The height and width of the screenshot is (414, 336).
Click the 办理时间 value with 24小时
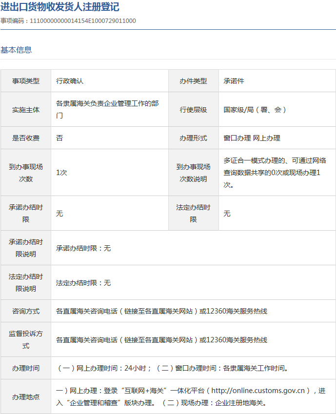[x=173, y=368]
